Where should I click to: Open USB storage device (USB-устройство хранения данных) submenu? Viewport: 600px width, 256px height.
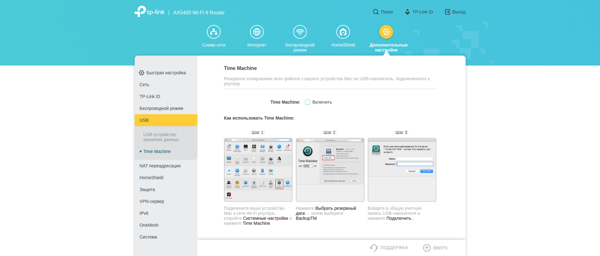[x=161, y=137]
